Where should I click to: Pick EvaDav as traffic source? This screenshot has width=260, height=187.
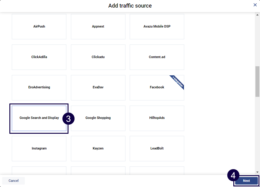pos(98,87)
